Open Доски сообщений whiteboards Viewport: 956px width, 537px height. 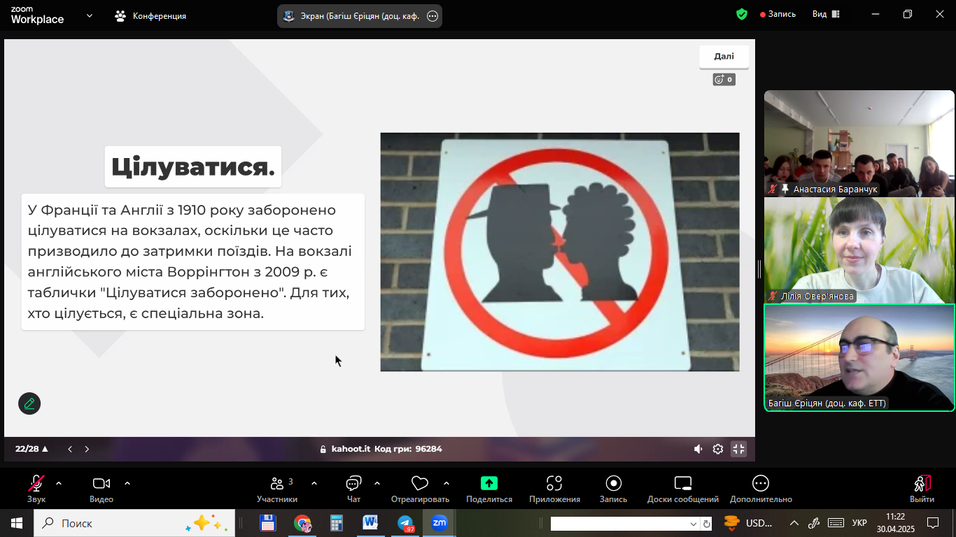click(682, 484)
